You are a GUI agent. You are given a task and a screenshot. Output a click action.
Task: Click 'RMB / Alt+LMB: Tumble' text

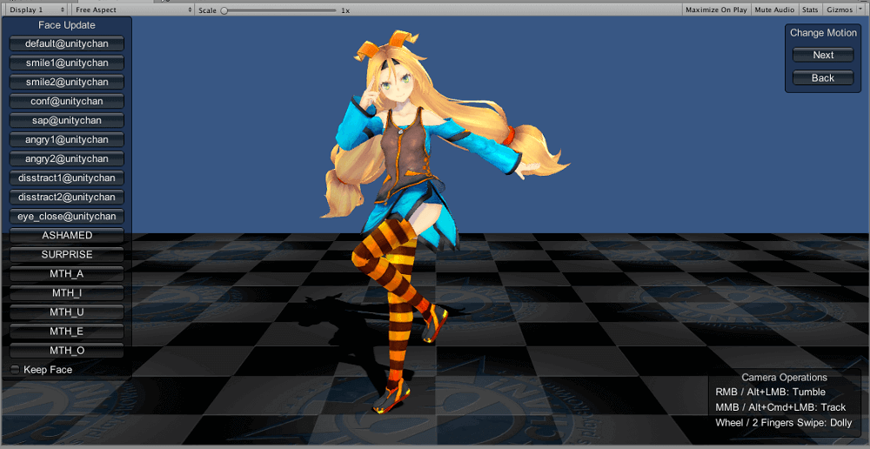(770, 392)
